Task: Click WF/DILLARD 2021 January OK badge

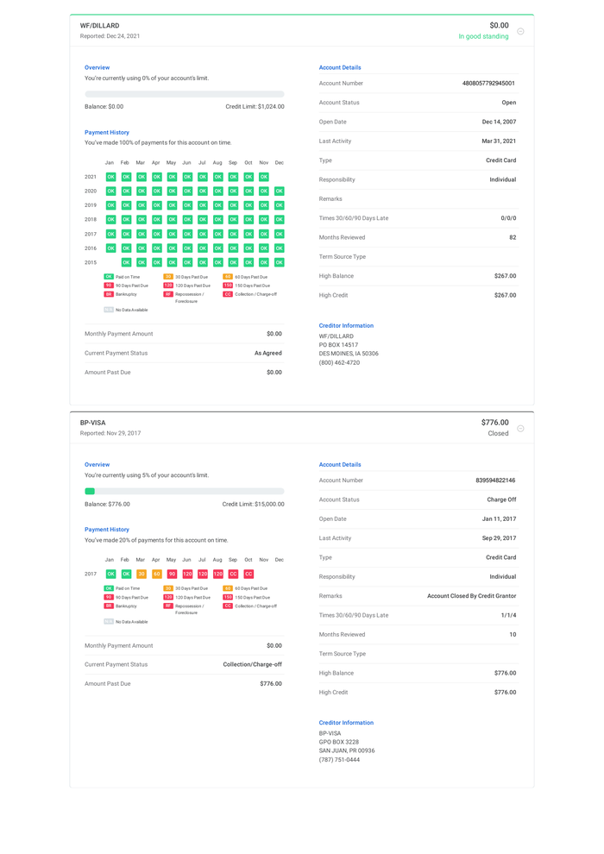Action: [110, 177]
